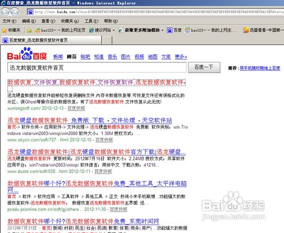Open the 迅龙硬盘数据恢复软件官方下载 result title
This screenshot has width=284, height=233.
coord(97,152)
